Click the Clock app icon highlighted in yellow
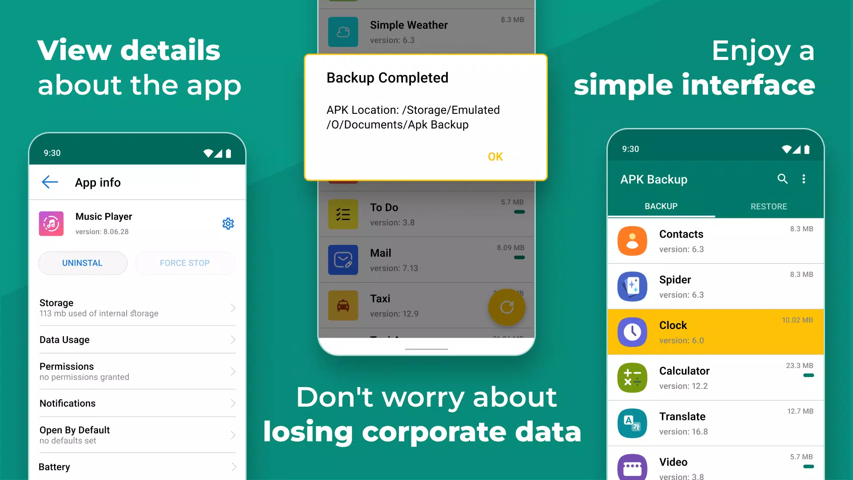853x480 pixels. pyautogui.click(x=632, y=331)
